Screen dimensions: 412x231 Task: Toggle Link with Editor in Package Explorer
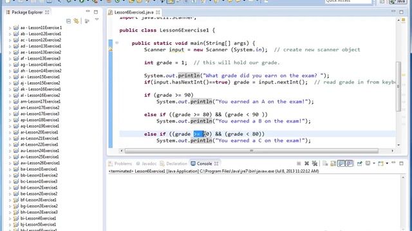[x=77, y=21]
